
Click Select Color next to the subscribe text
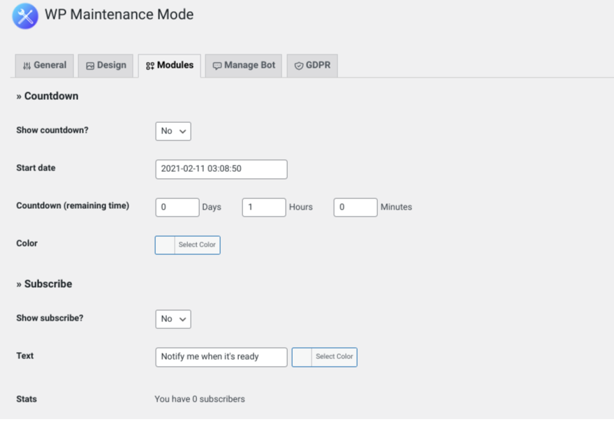click(334, 357)
